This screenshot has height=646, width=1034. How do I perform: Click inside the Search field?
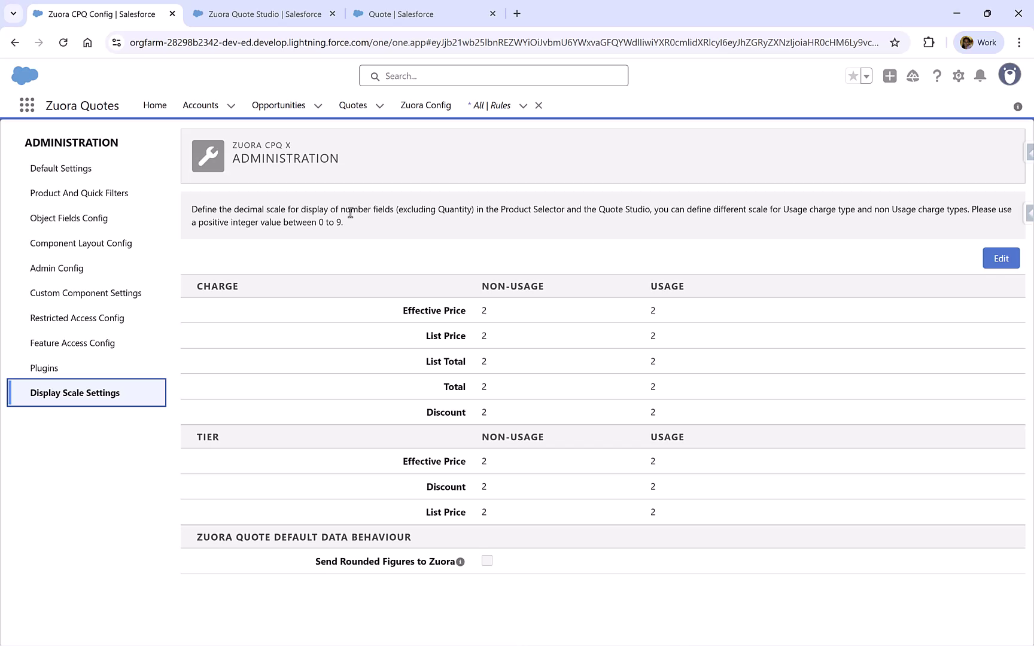click(x=493, y=75)
